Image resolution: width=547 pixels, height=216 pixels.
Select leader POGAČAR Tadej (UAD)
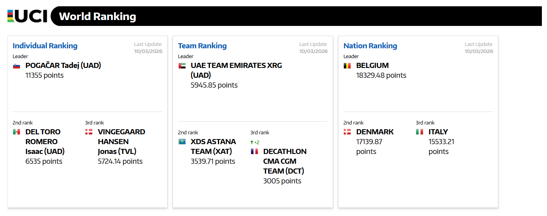(63, 66)
